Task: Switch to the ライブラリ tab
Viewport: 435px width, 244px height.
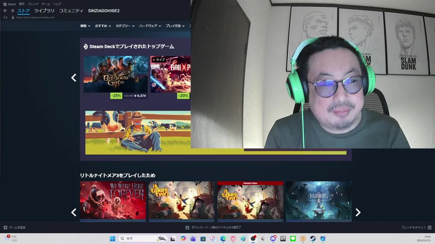Action: pos(44,11)
